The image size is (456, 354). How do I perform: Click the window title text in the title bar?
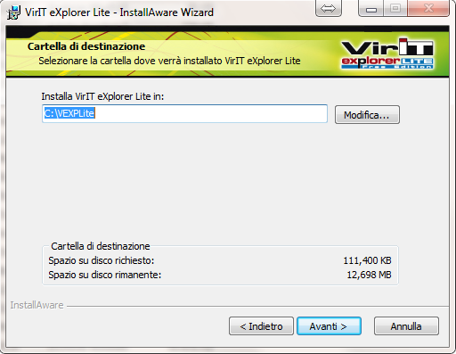119,12
